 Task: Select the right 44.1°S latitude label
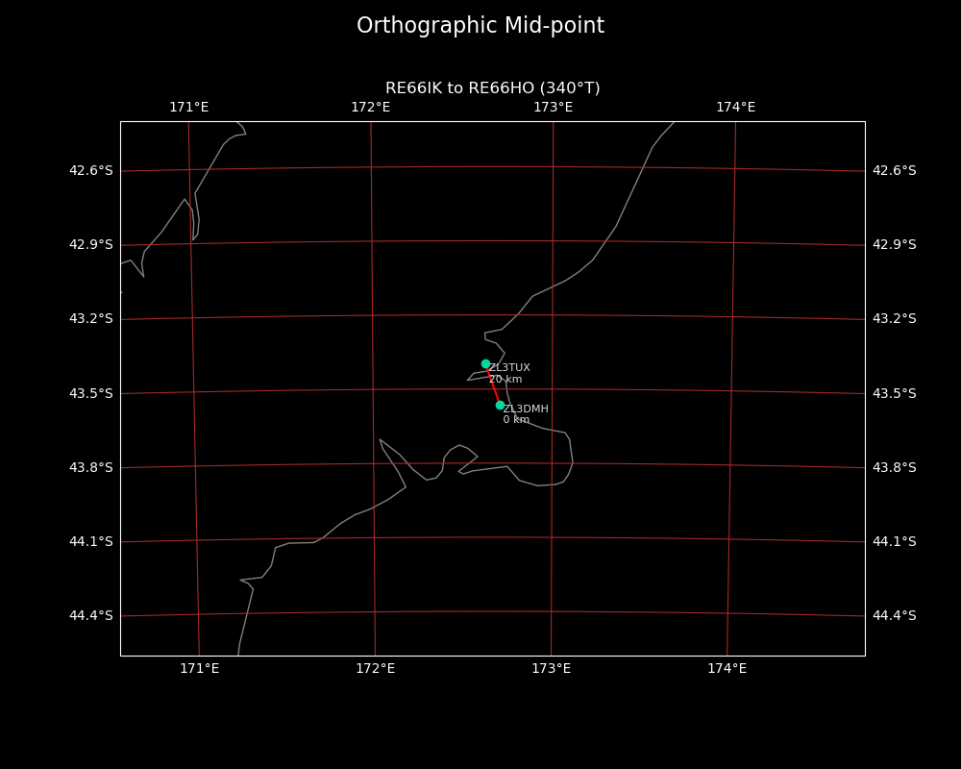(894, 541)
